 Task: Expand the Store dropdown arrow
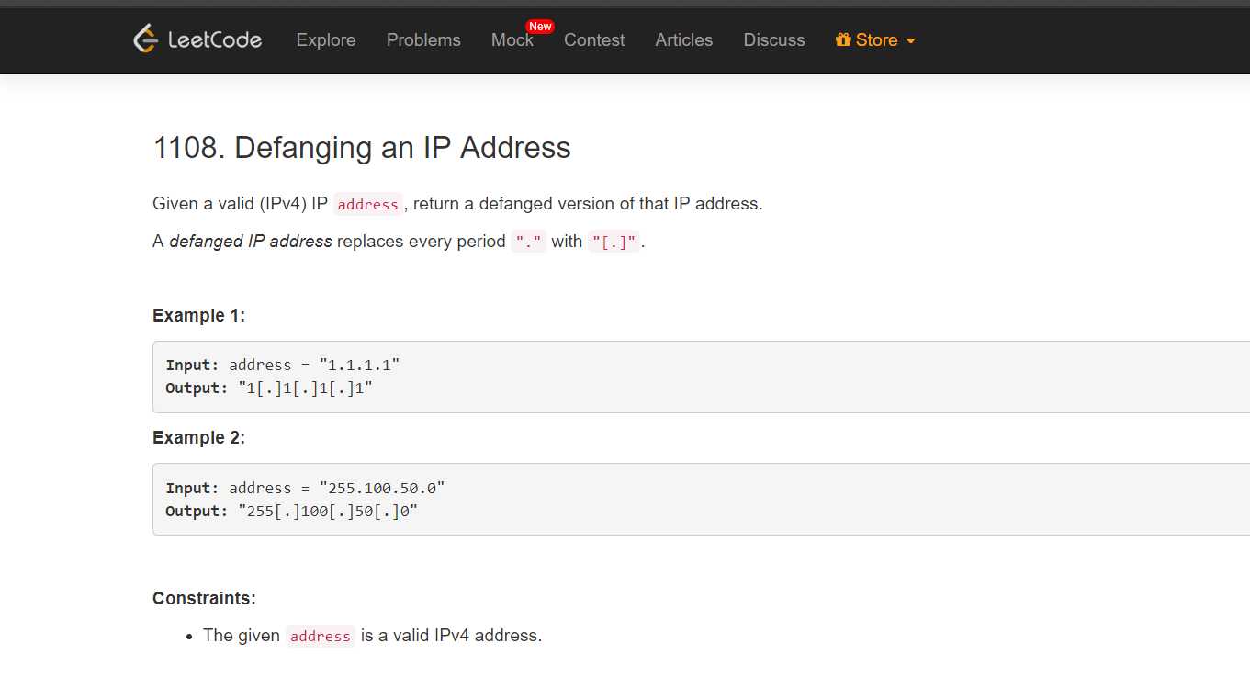click(x=910, y=41)
